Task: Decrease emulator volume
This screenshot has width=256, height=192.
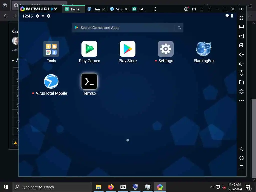Action: 242,64
